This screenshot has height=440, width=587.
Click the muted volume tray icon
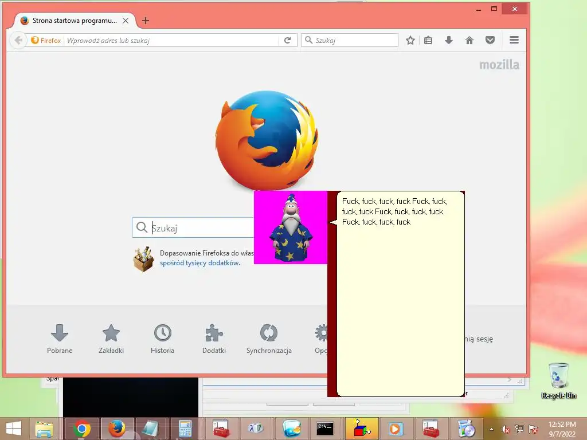point(505,429)
